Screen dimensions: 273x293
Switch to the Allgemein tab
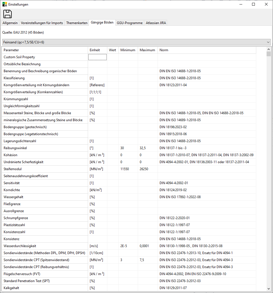coord(10,23)
